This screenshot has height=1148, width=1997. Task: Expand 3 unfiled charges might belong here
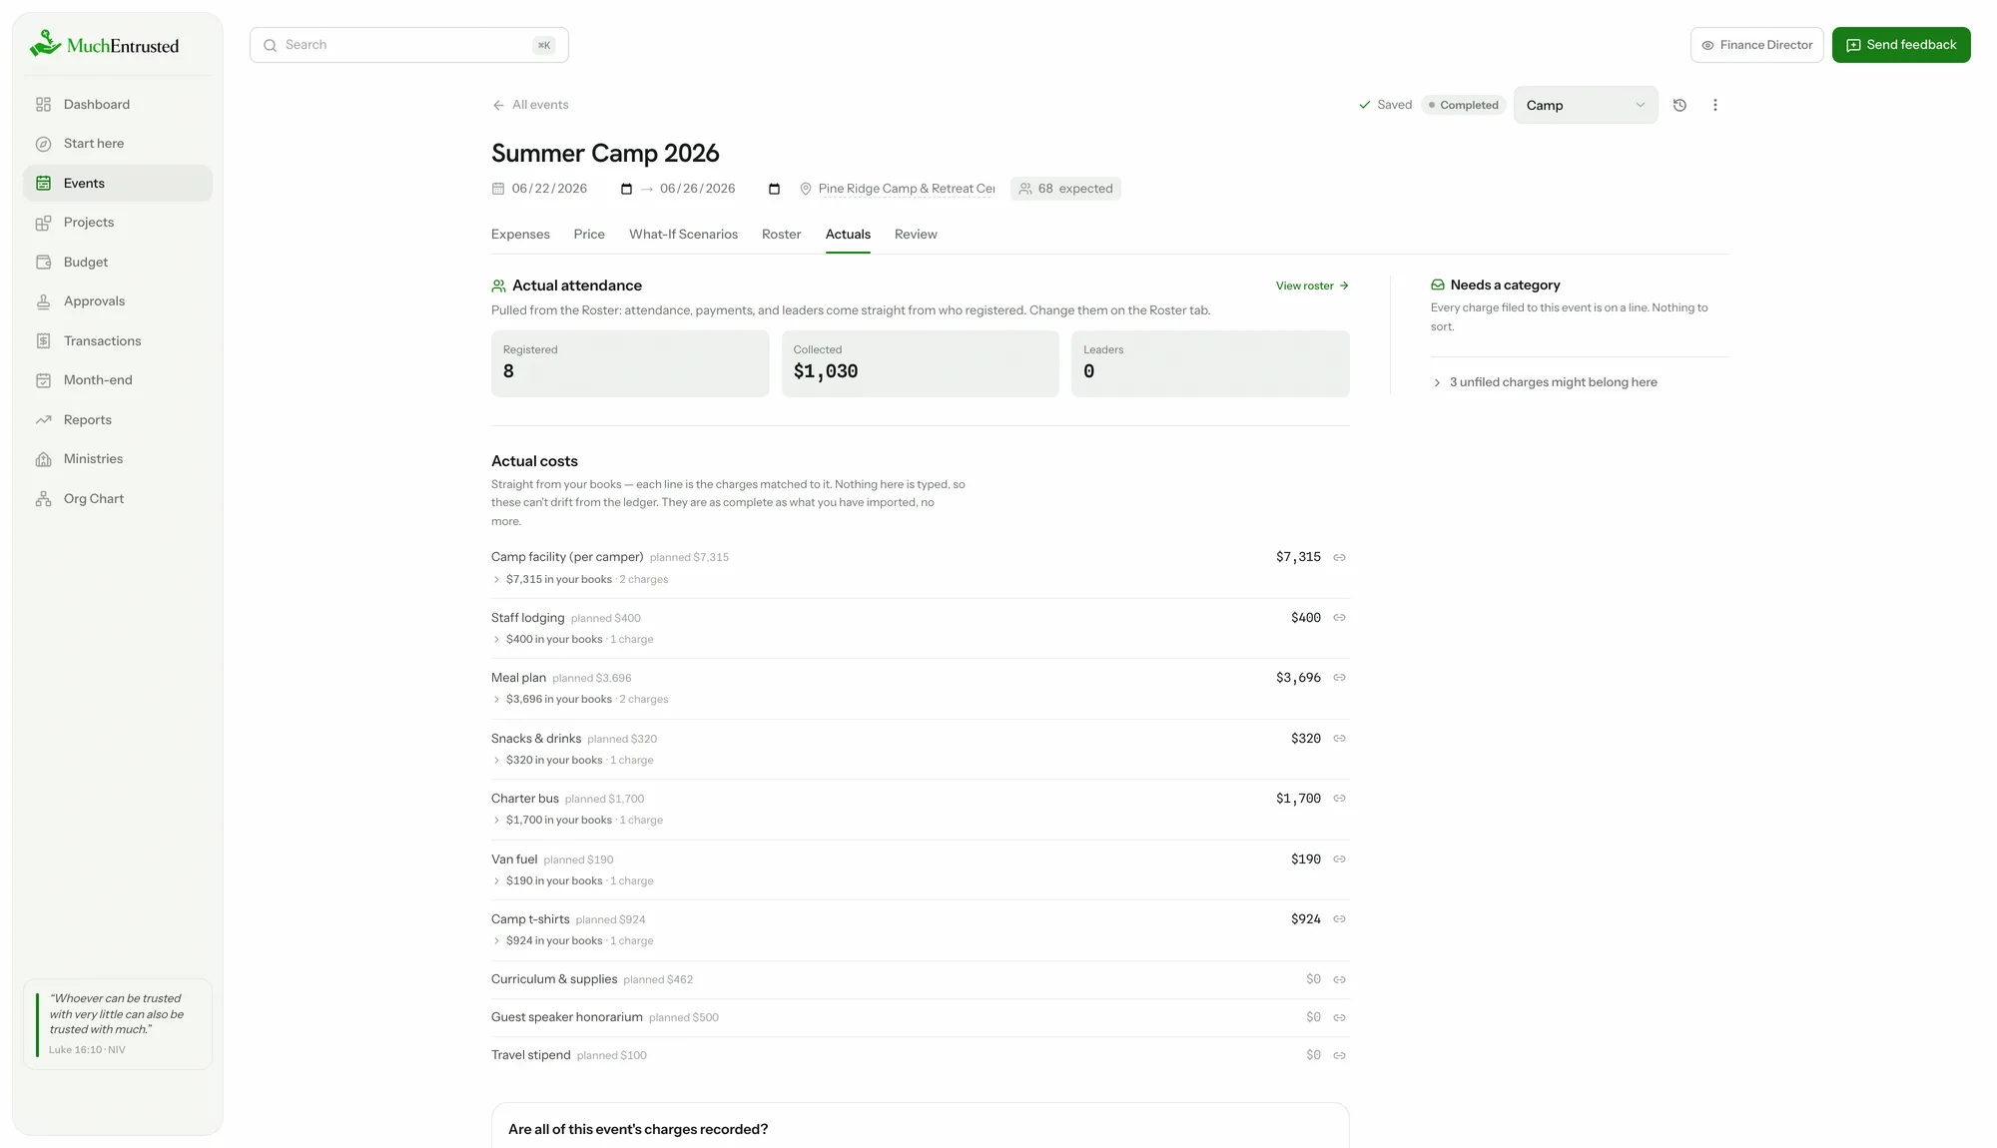pos(1545,382)
